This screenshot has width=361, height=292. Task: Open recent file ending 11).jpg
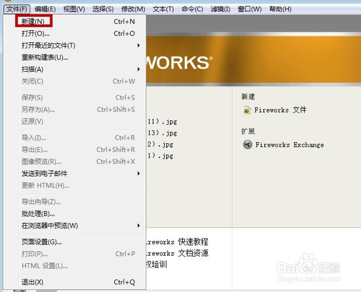click(x=162, y=121)
